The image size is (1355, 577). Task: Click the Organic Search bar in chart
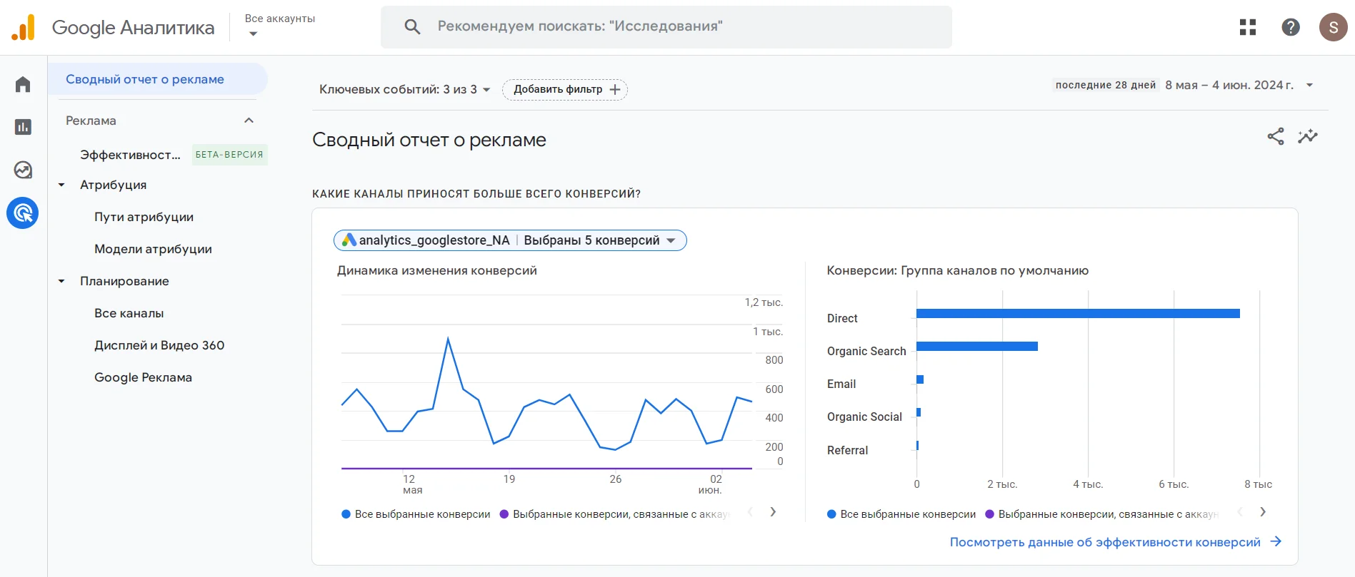click(977, 347)
